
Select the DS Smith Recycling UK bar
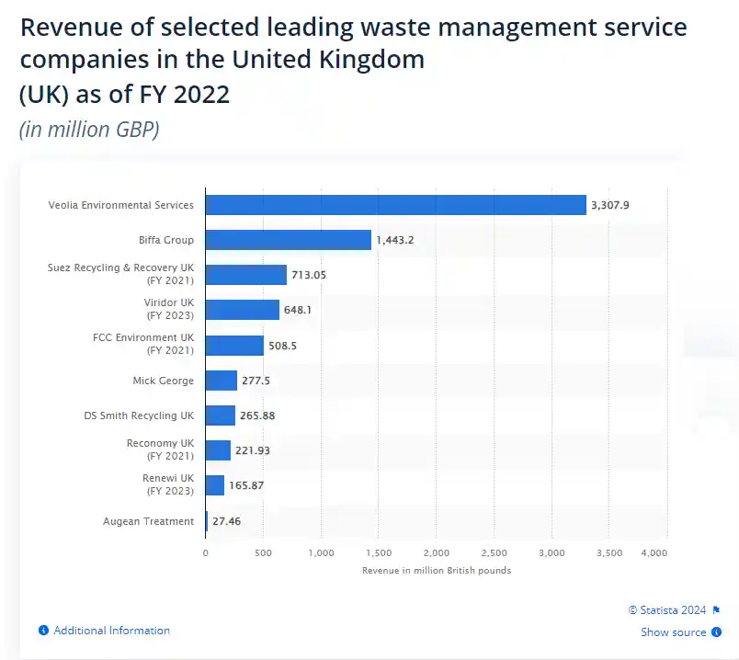point(220,415)
